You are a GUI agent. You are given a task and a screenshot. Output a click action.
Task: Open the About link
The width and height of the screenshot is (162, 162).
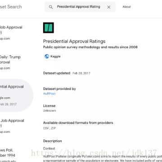pyautogui.click(x=126, y=7)
